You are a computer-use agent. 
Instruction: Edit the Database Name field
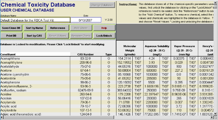35,20
